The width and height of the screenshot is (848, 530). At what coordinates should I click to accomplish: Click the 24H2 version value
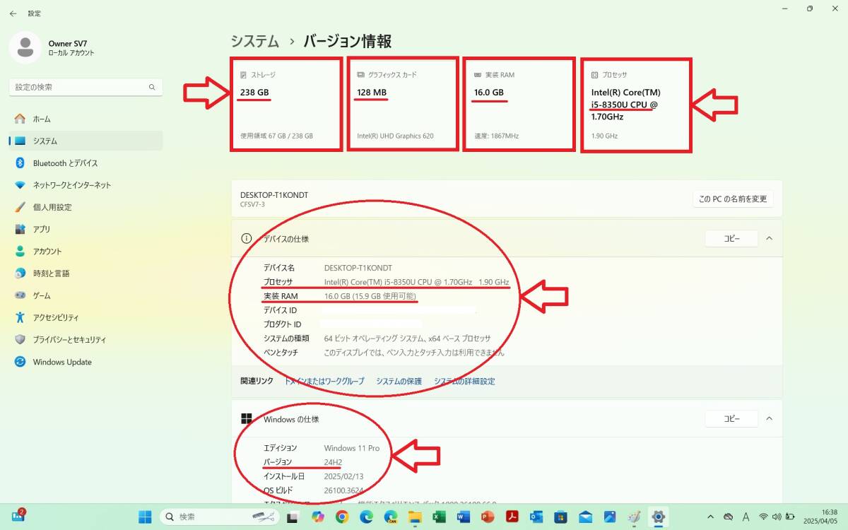pos(333,462)
